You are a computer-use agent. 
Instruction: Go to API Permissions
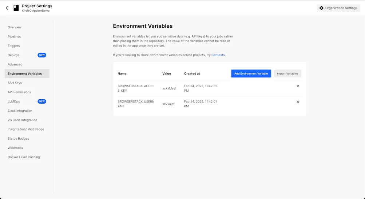point(19,92)
